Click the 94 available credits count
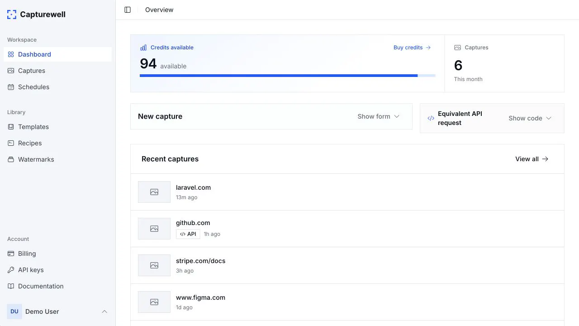This screenshot has height=326, width=579. click(148, 64)
